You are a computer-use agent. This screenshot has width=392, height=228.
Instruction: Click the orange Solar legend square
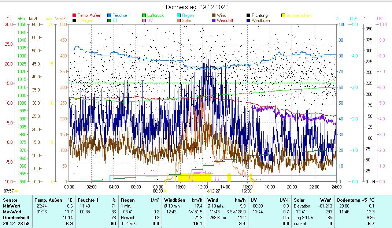(x=179, y=21)
